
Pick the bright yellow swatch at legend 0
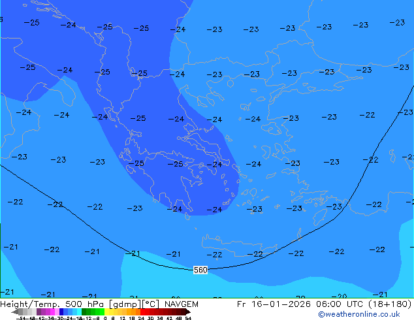(106, 312)
